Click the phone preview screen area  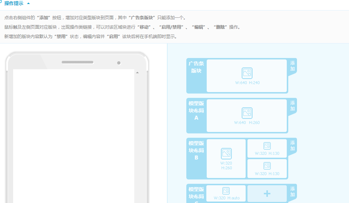(74, 136)
